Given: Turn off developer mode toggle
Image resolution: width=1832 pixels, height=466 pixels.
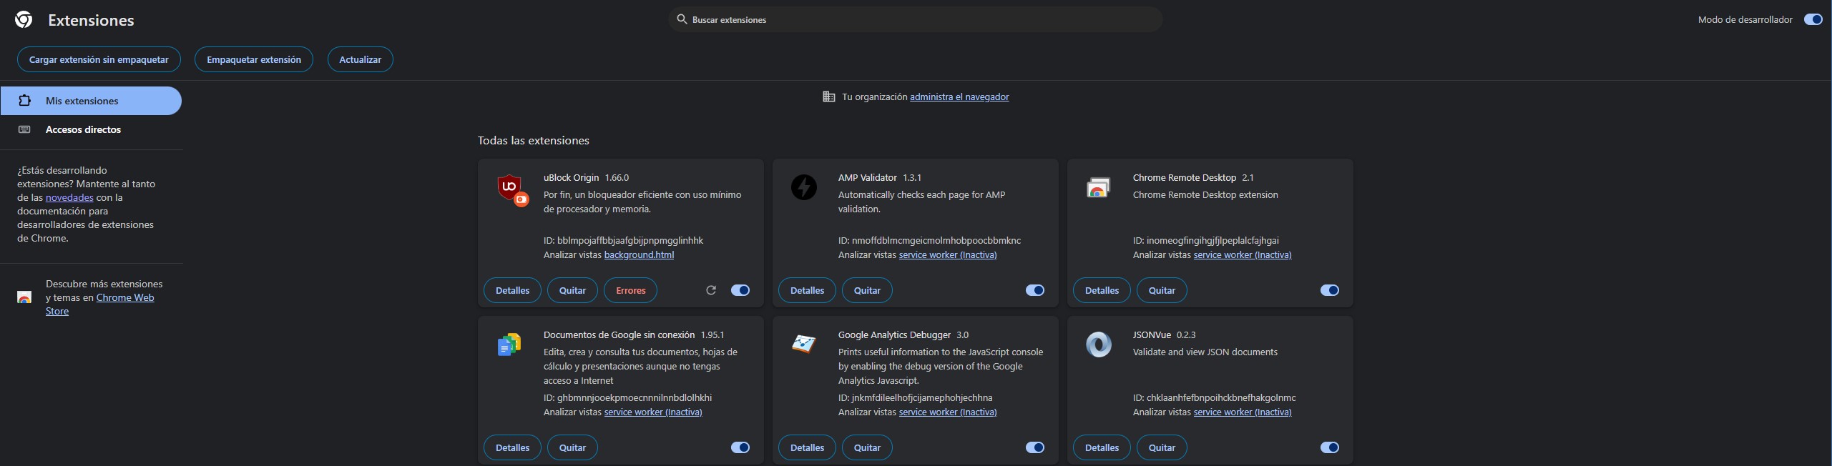Looking at the screenshot, I should 1813,19.
